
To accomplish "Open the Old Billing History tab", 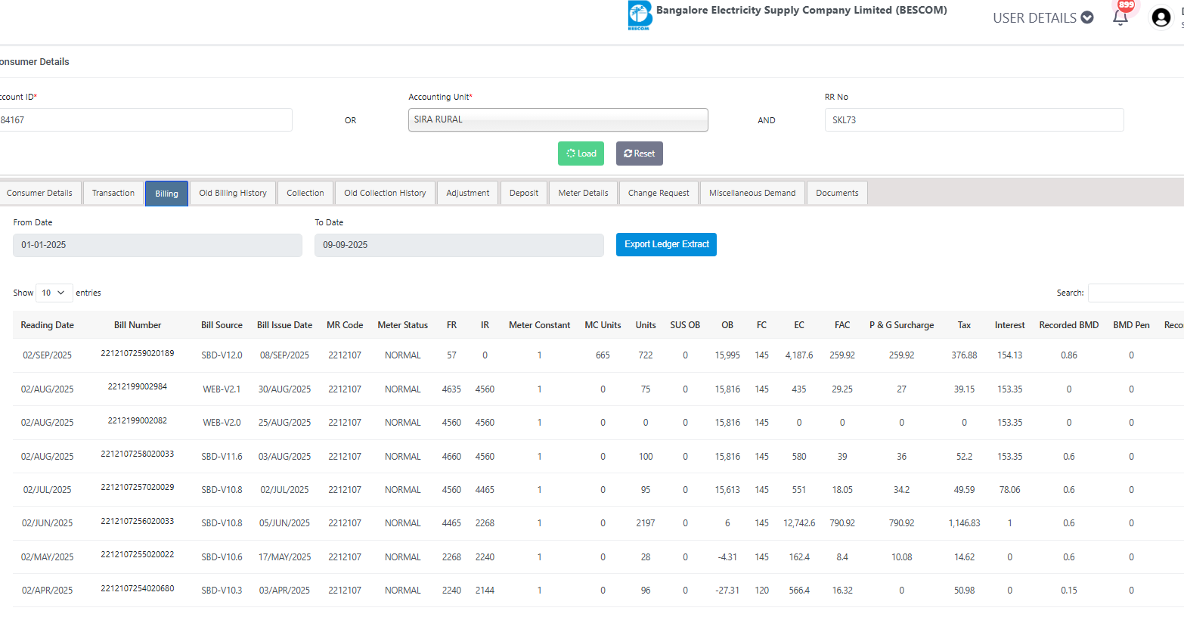I will click(233, 193).
